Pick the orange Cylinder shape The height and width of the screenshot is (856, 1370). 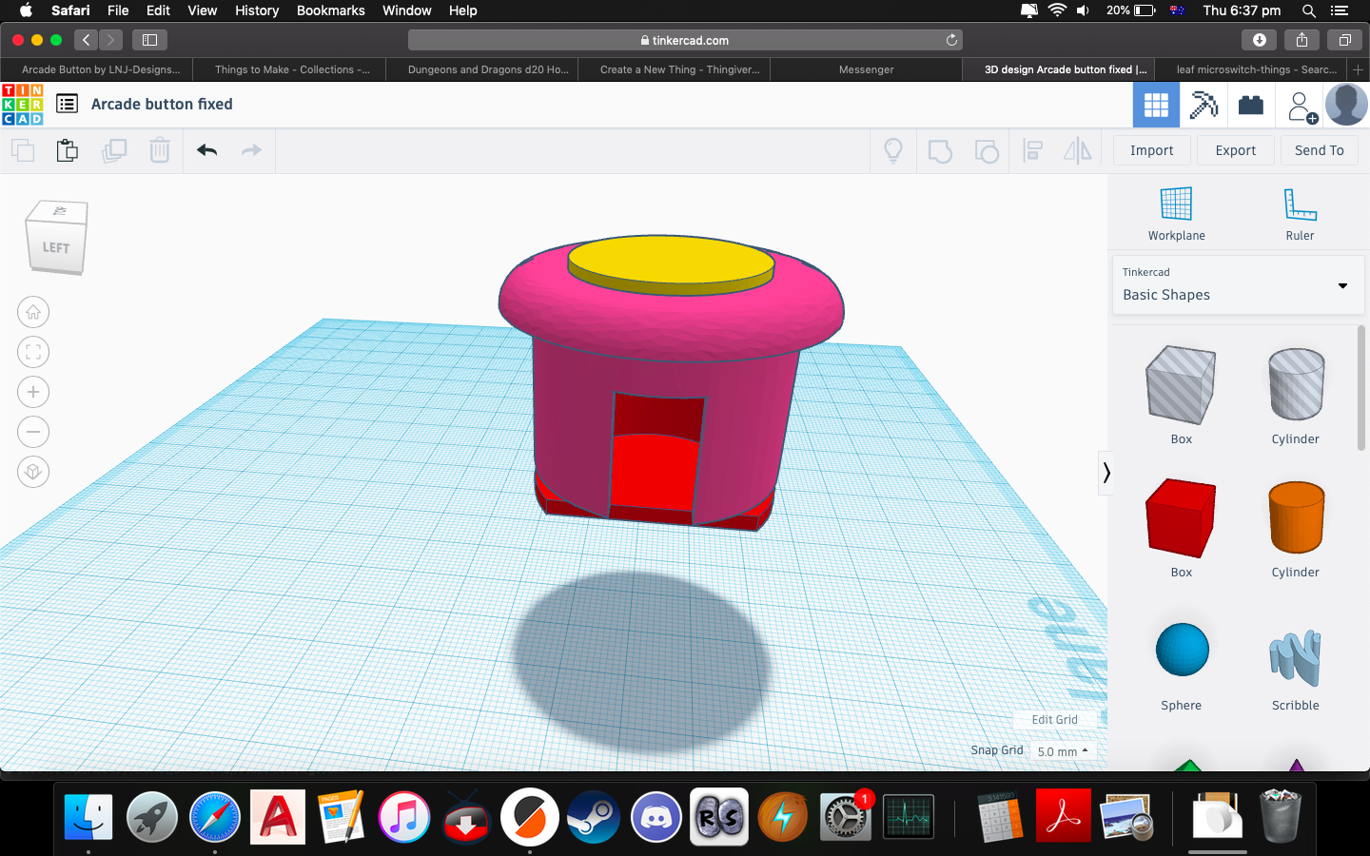(x=1296, y=517)
